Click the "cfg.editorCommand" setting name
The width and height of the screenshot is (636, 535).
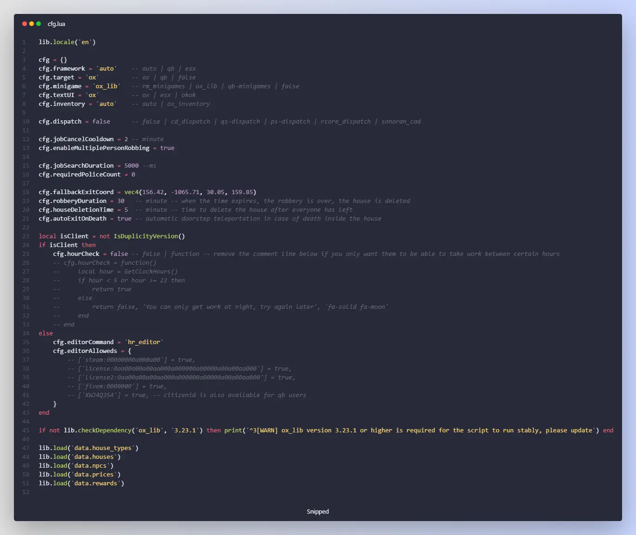(x=84, y=342)
